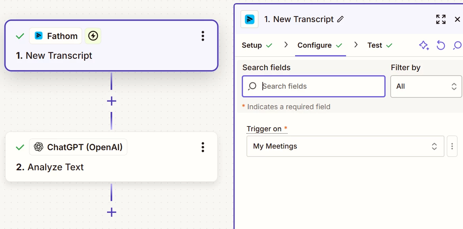Switch to the Setup tab

tap(257, 45)
